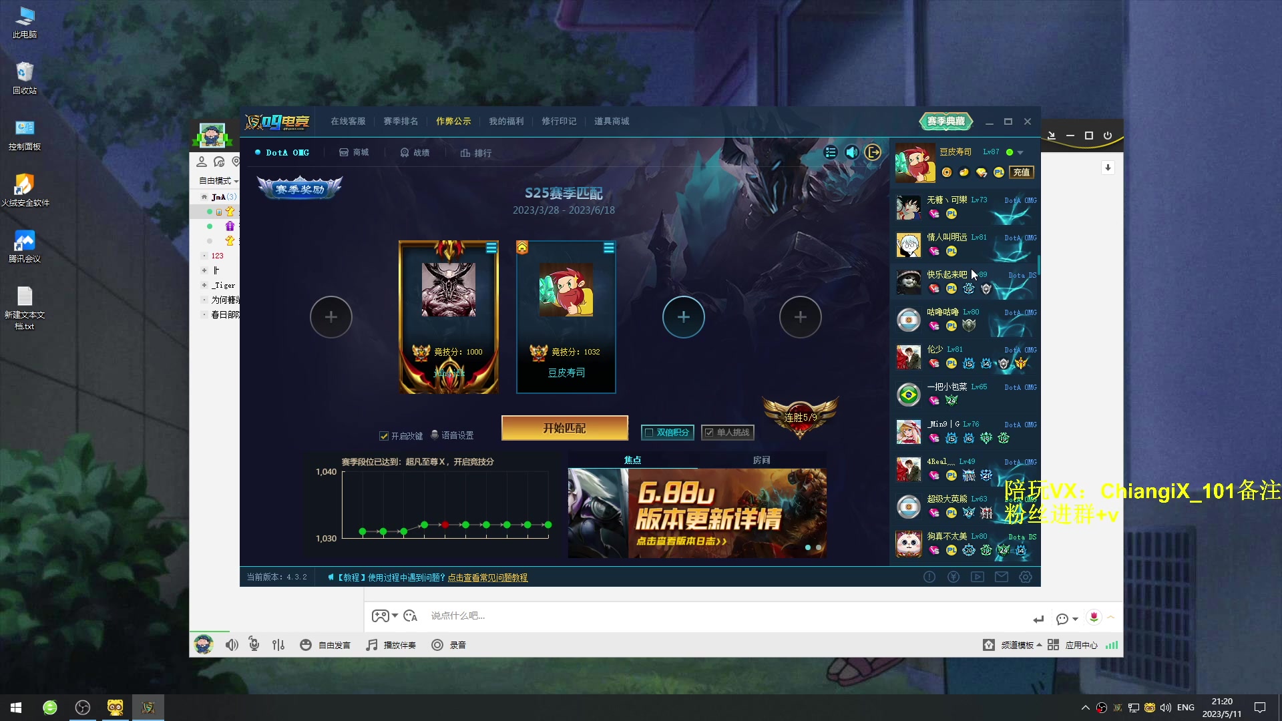This screenshot has height=721, width=1282.
Task: Click 充值 recharge button
Action: [x=1022, y=172]
